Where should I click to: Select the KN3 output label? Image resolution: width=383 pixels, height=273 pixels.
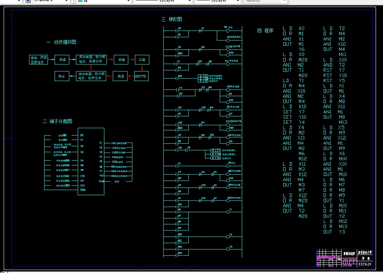(119, 176)
